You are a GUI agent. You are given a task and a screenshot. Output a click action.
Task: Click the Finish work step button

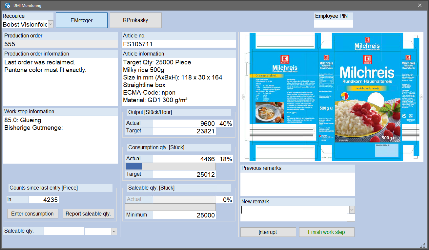coord(326,232)
